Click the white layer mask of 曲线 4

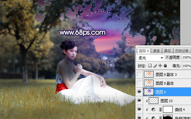pyautogui.click(x=168, y=109)
